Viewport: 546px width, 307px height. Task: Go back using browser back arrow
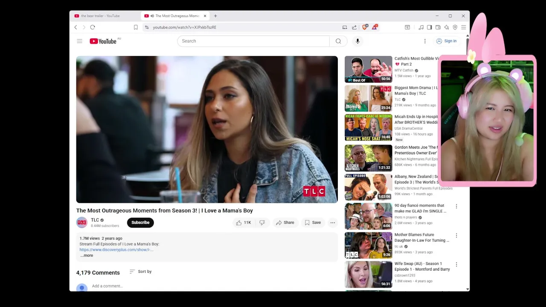76,27
